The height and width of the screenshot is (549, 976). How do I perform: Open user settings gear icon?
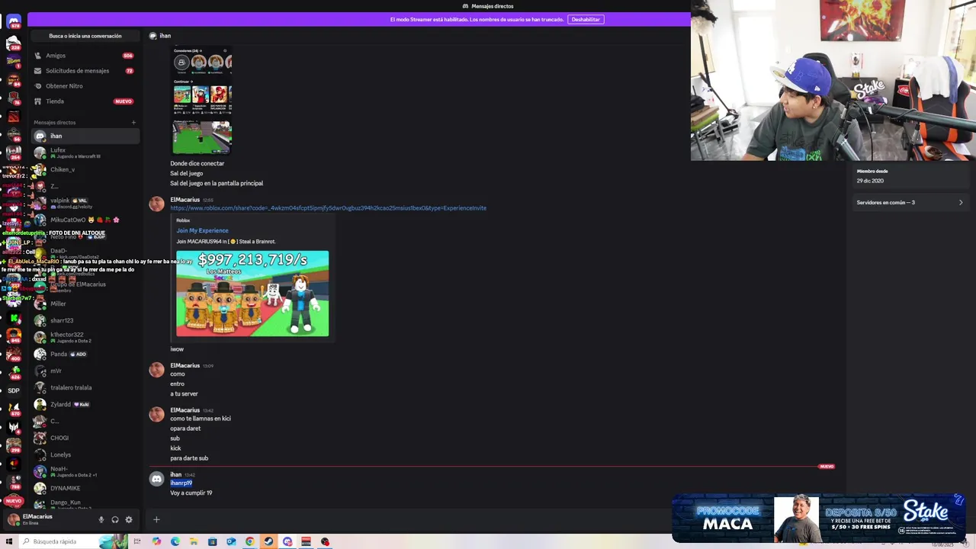click(x=129, y=520)
